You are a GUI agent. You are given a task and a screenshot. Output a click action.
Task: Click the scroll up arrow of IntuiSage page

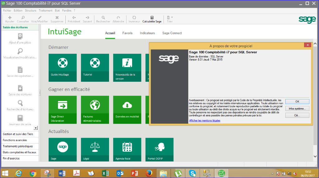(315, 43)
